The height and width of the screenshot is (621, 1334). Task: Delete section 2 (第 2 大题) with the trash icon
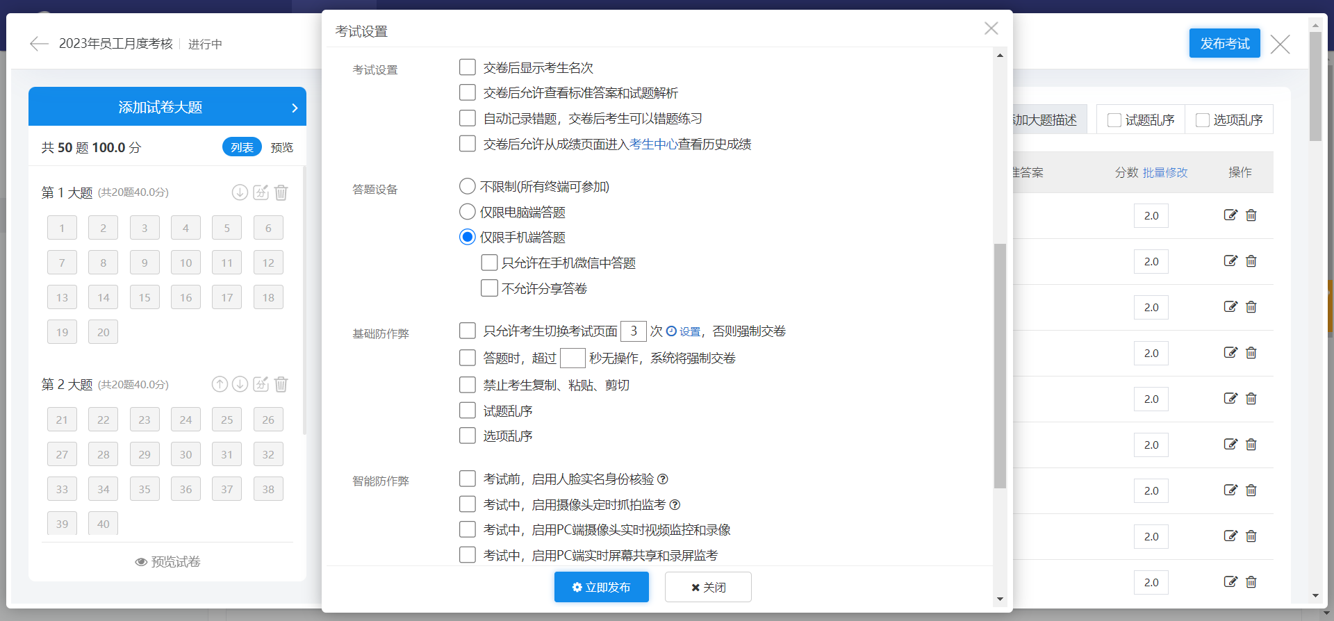[x=281, y=384]
